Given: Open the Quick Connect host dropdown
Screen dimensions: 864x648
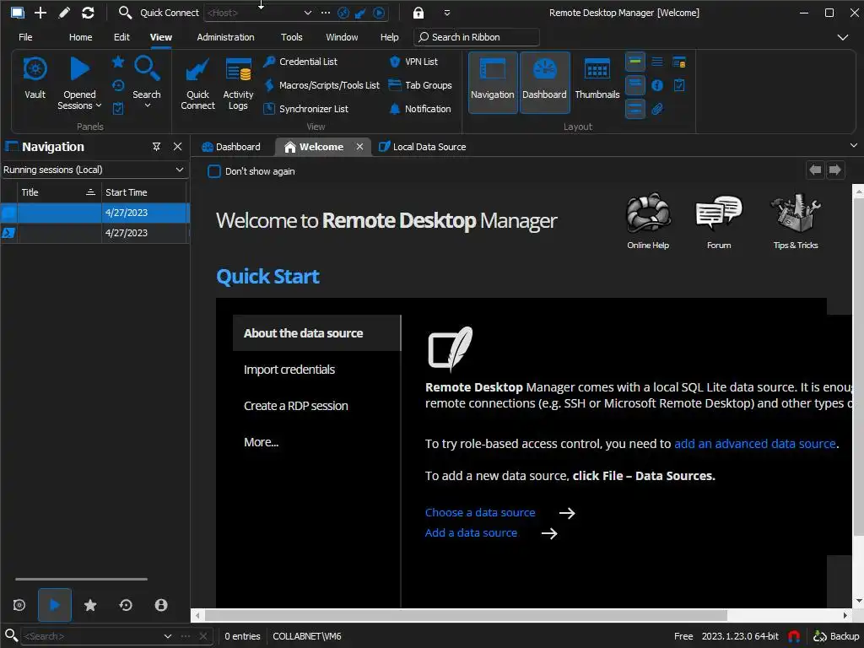Looking at the screenshot, I should [307, 13].
